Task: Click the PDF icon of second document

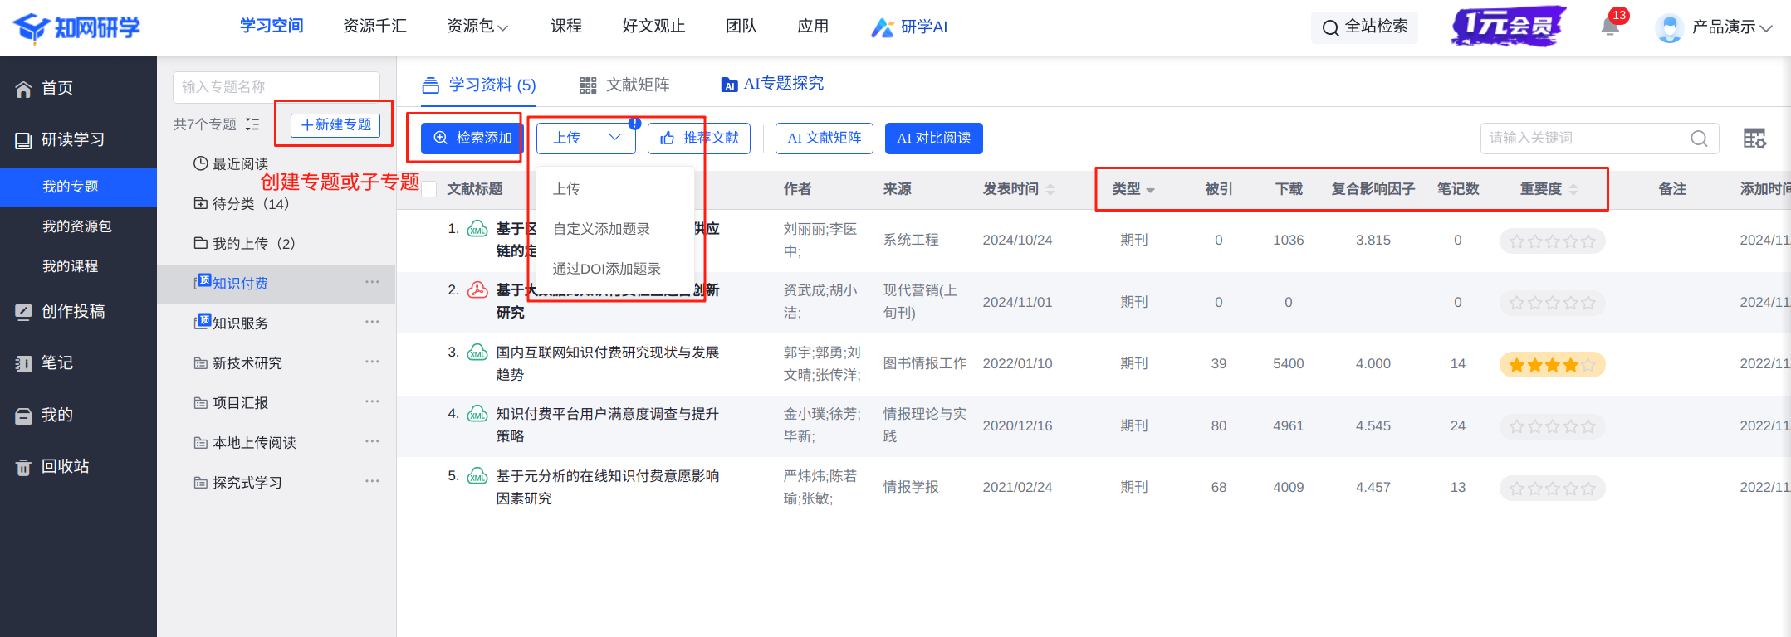Action: [477, 290]
